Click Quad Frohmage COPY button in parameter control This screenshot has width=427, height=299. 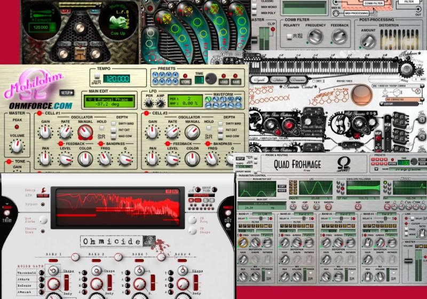[282, 186]
